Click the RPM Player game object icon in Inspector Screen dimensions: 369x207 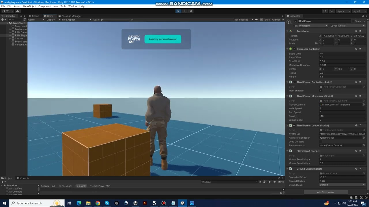tap(289, 22)
